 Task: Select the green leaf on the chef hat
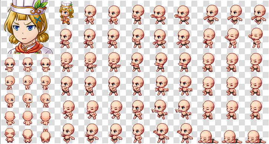(40, 4)
